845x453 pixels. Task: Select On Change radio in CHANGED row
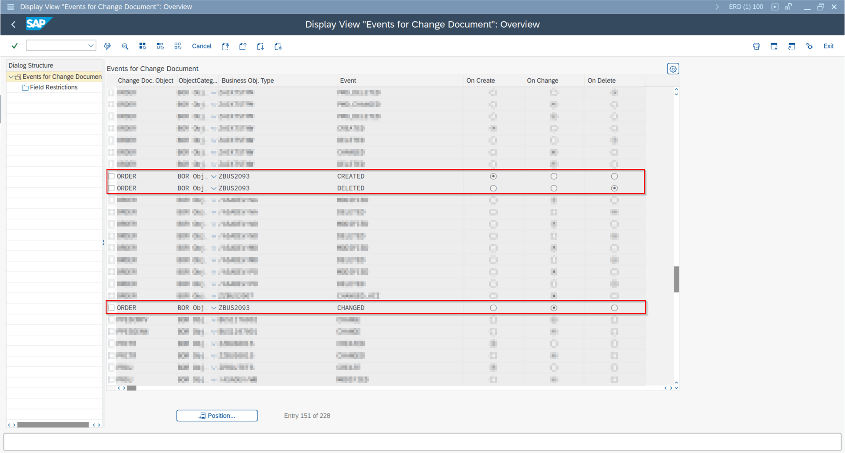point(554,308)
